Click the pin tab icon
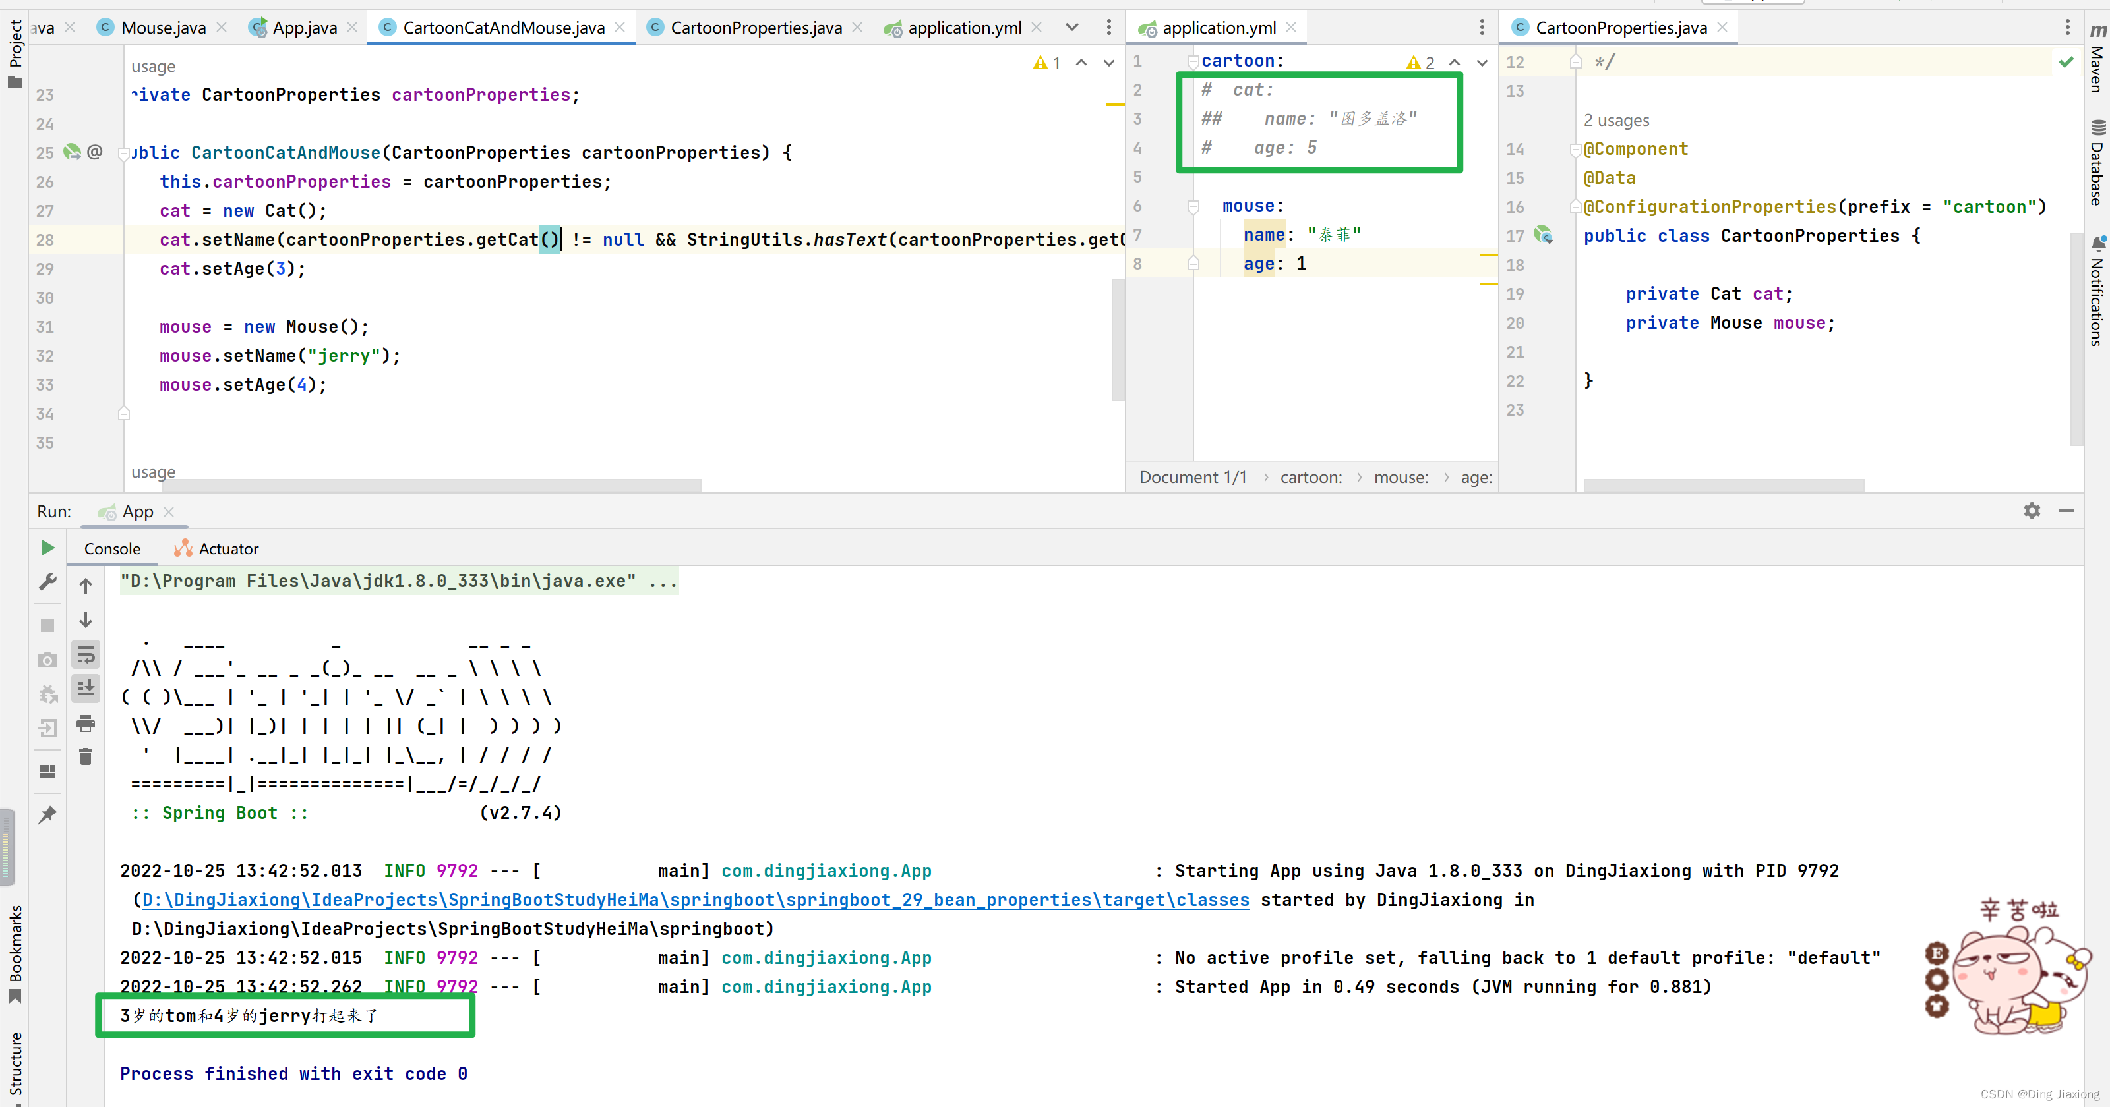Viewport: 2110px width, 1107px height. coord(47,814)
